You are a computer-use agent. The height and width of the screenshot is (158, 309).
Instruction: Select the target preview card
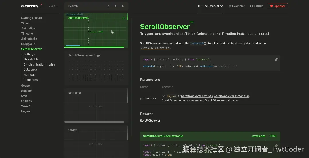(96, 142)
